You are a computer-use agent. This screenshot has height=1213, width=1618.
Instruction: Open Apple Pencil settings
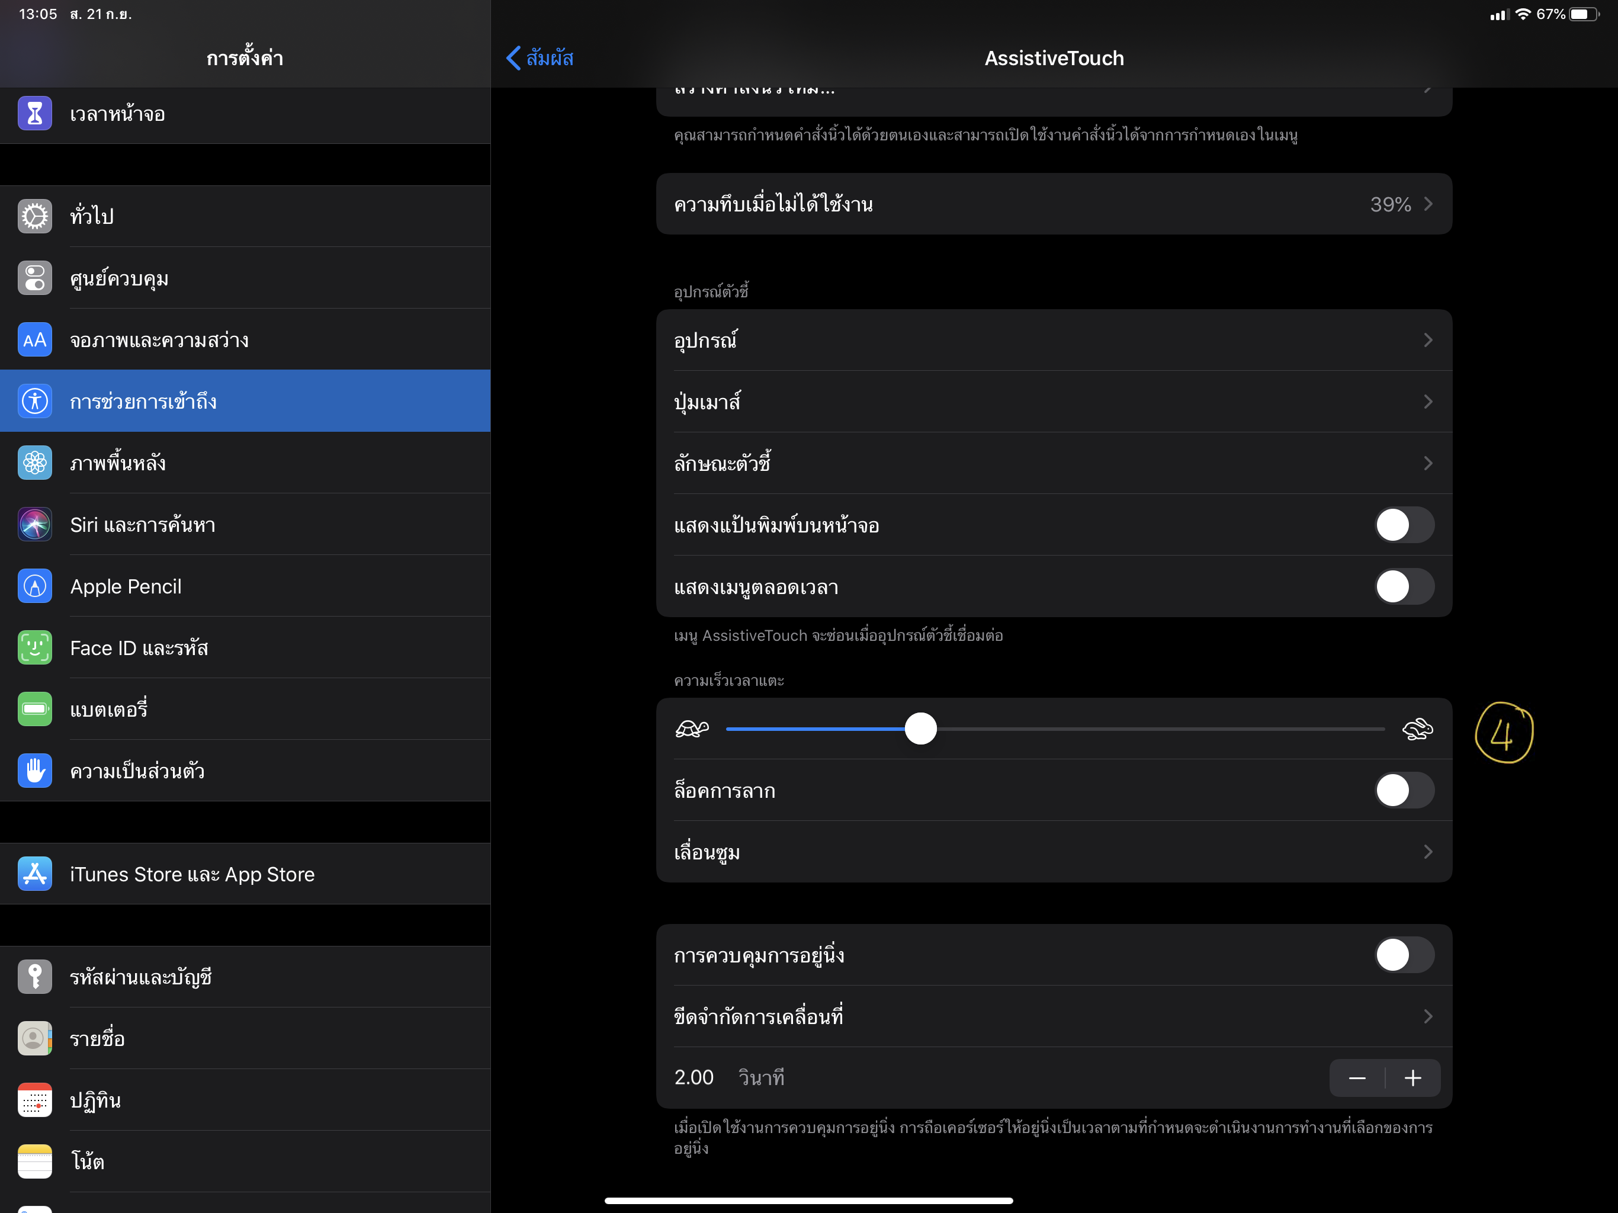point(245,586)
